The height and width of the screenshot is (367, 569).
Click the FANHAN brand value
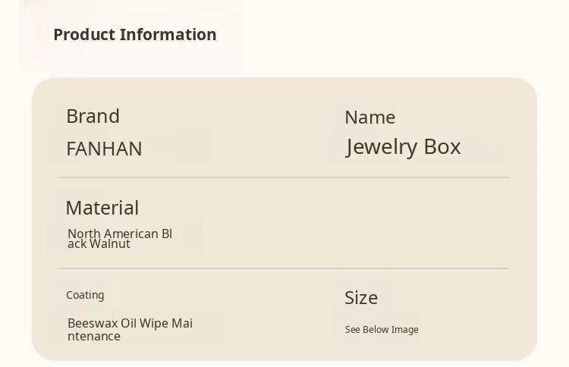pos(104,149)
